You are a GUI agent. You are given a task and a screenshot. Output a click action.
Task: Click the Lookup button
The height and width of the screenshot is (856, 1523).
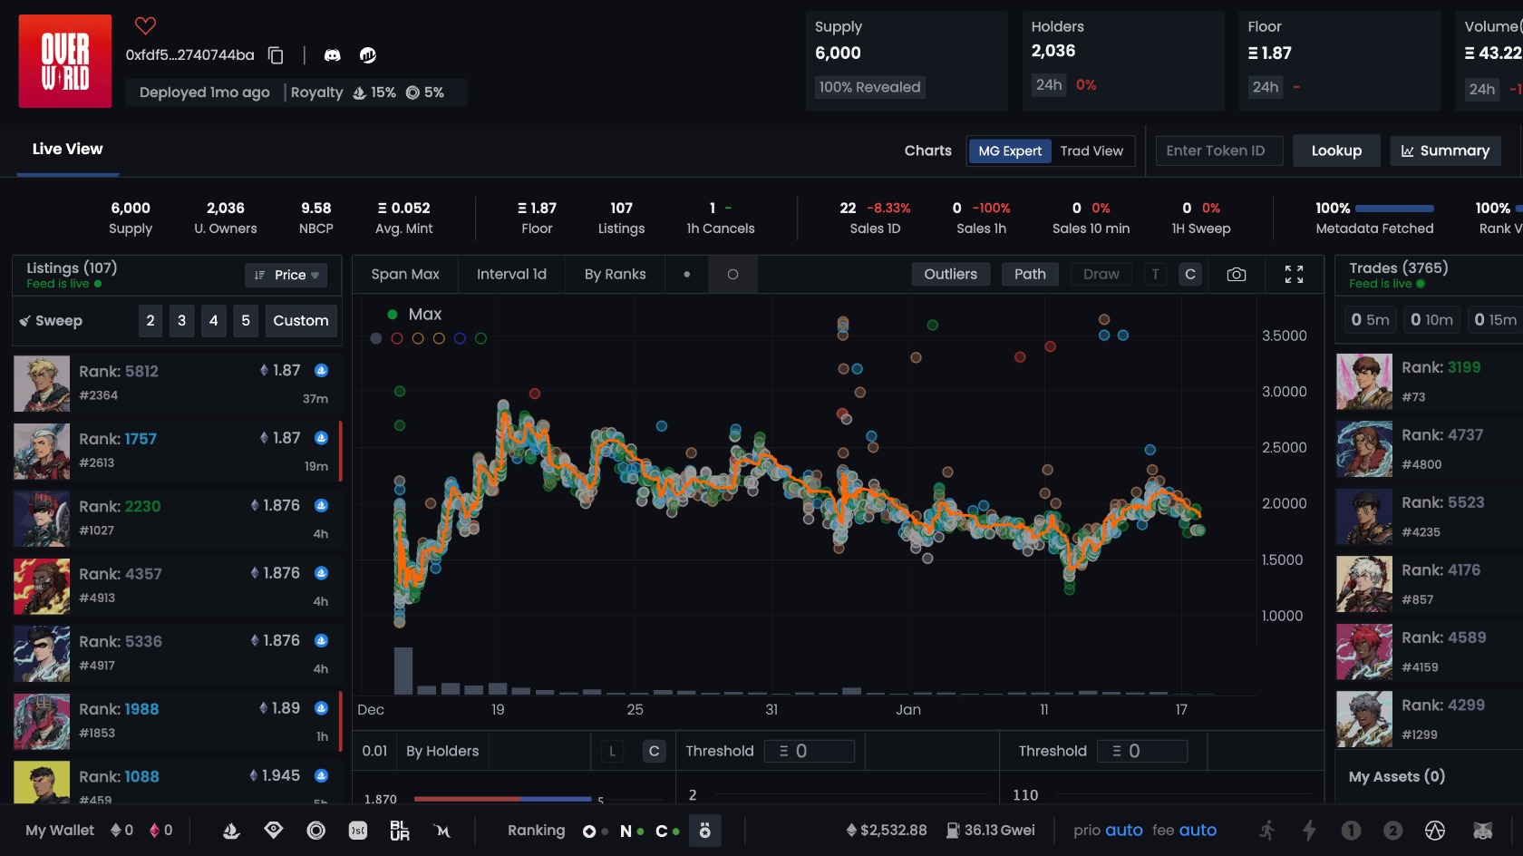coord(1336,151)
